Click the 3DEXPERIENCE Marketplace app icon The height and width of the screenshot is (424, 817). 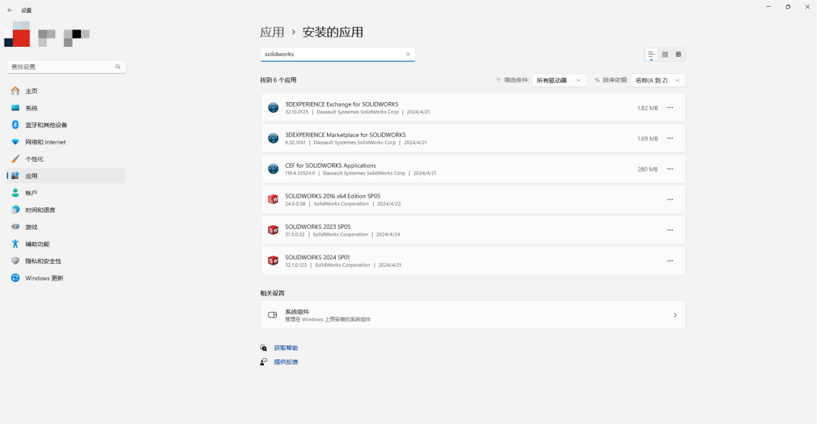click(273, 138)
